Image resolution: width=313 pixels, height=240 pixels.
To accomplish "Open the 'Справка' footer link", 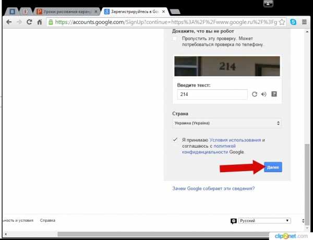I will (47, 220).
